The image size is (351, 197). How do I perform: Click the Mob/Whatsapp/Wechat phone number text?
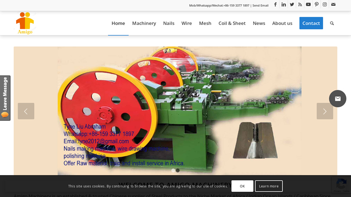(x=219, y=6)
